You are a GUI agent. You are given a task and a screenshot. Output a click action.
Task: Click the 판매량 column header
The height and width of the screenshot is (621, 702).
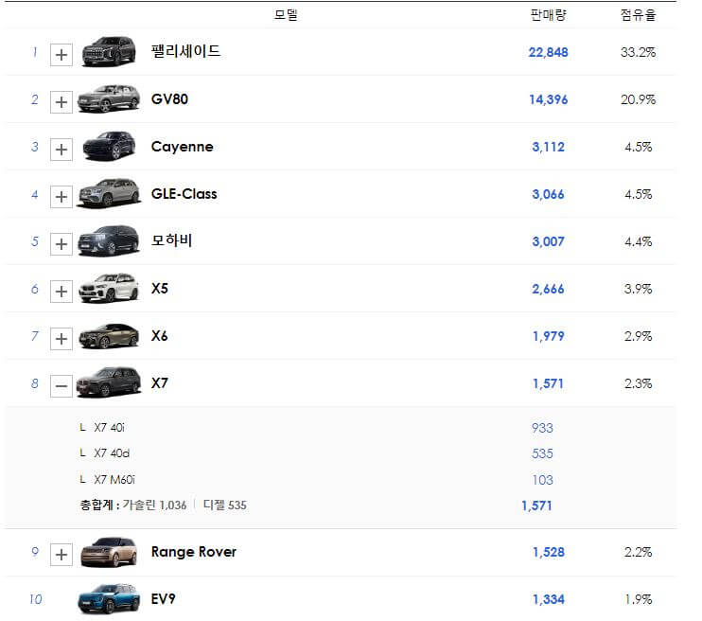pos(549,15)
